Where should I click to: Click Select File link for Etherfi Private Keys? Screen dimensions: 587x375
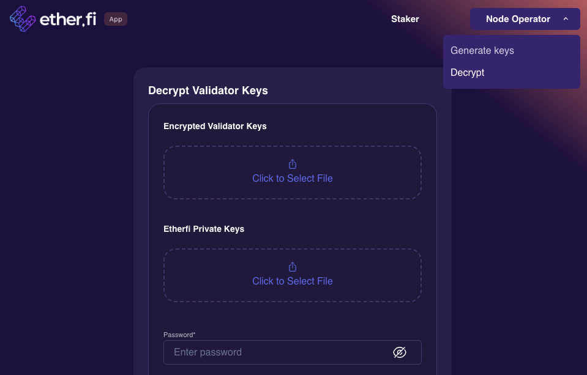pos(293,281)
